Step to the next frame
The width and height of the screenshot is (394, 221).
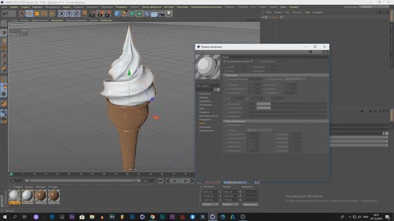186,181
